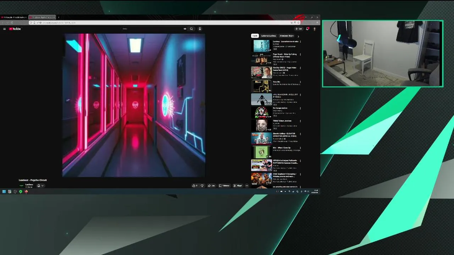Open options for No Escape techno

click(300, 108)
